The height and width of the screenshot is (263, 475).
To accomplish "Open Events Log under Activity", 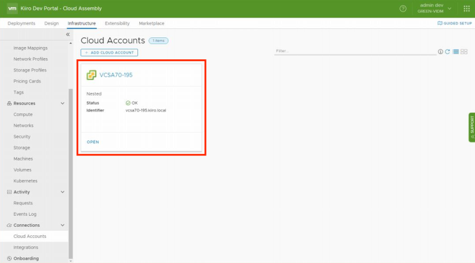I will coord(25,214).
